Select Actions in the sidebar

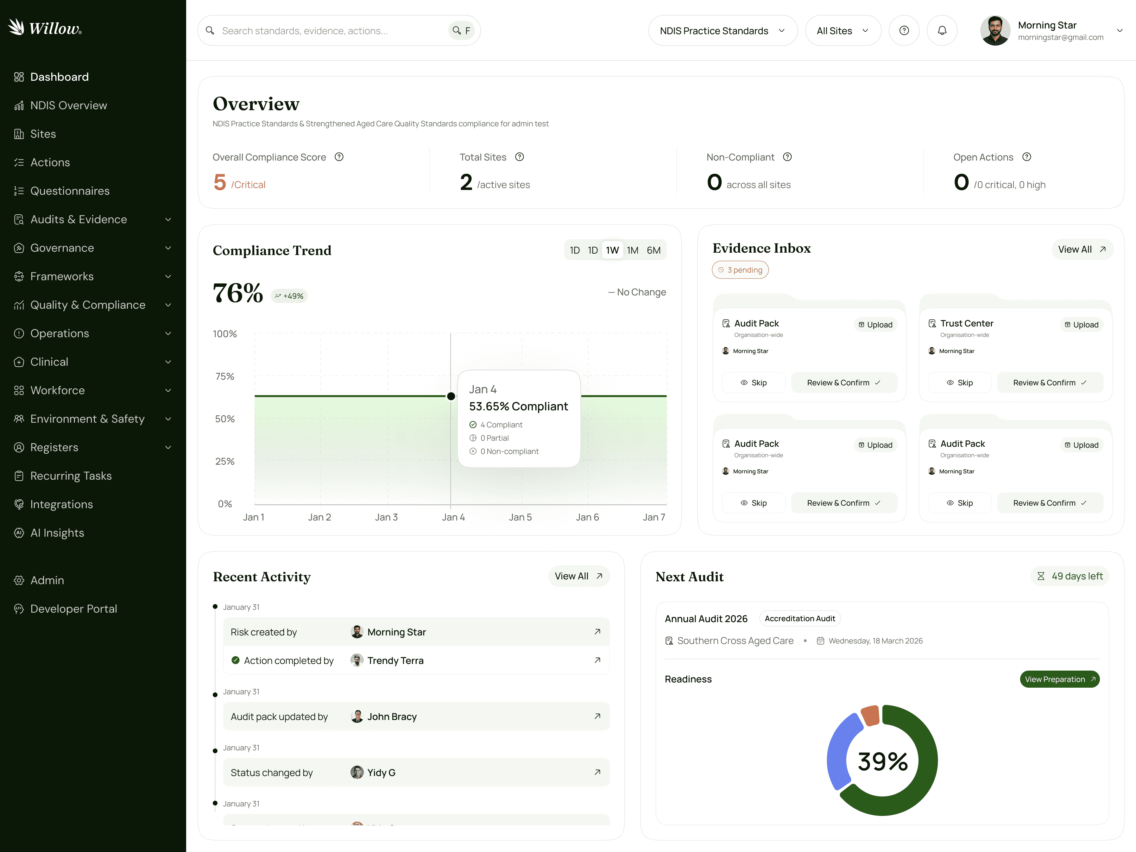click(50, 162)
